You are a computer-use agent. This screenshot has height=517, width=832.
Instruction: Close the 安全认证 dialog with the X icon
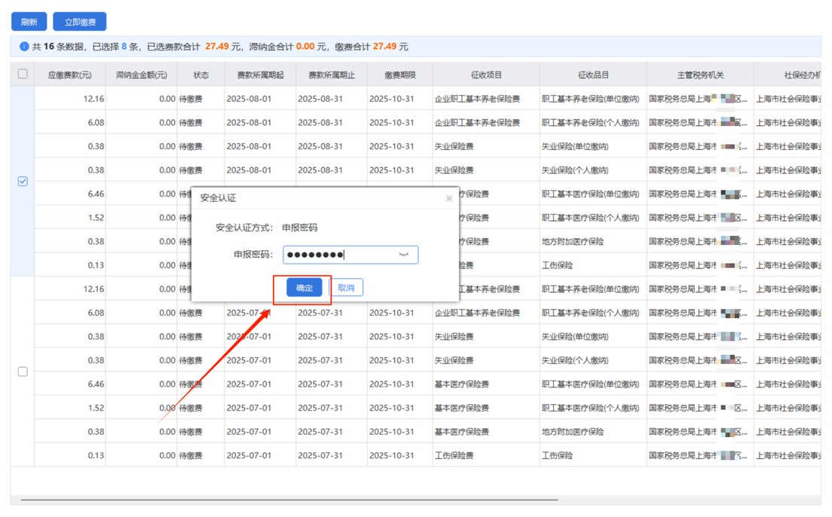pos(448,198)
